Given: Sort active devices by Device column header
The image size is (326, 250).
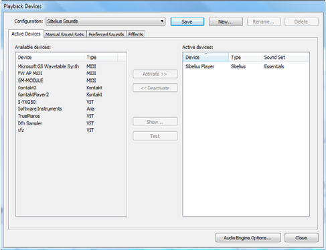Looking at the screenshot, I should click(206, 57).
